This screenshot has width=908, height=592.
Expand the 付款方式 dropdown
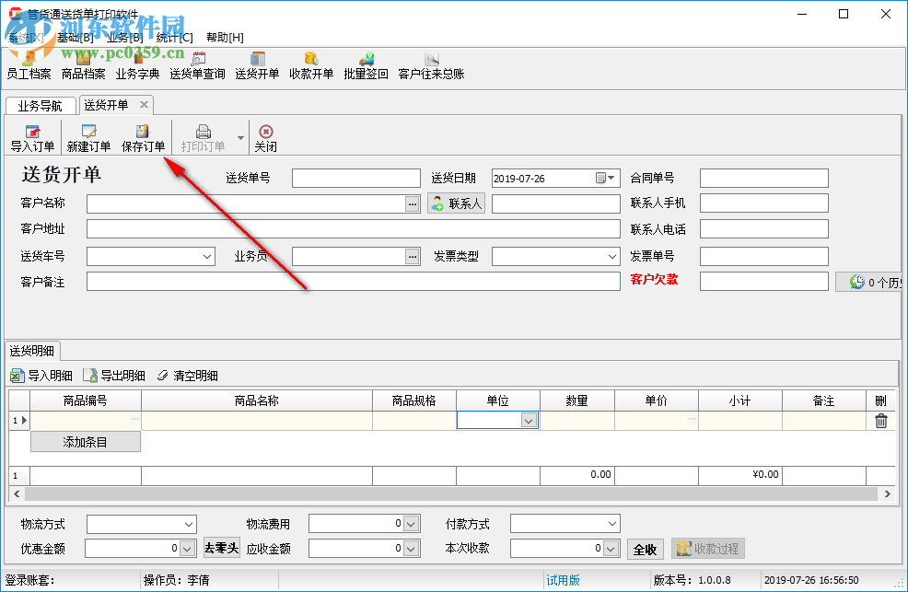(x=612, y=524)
